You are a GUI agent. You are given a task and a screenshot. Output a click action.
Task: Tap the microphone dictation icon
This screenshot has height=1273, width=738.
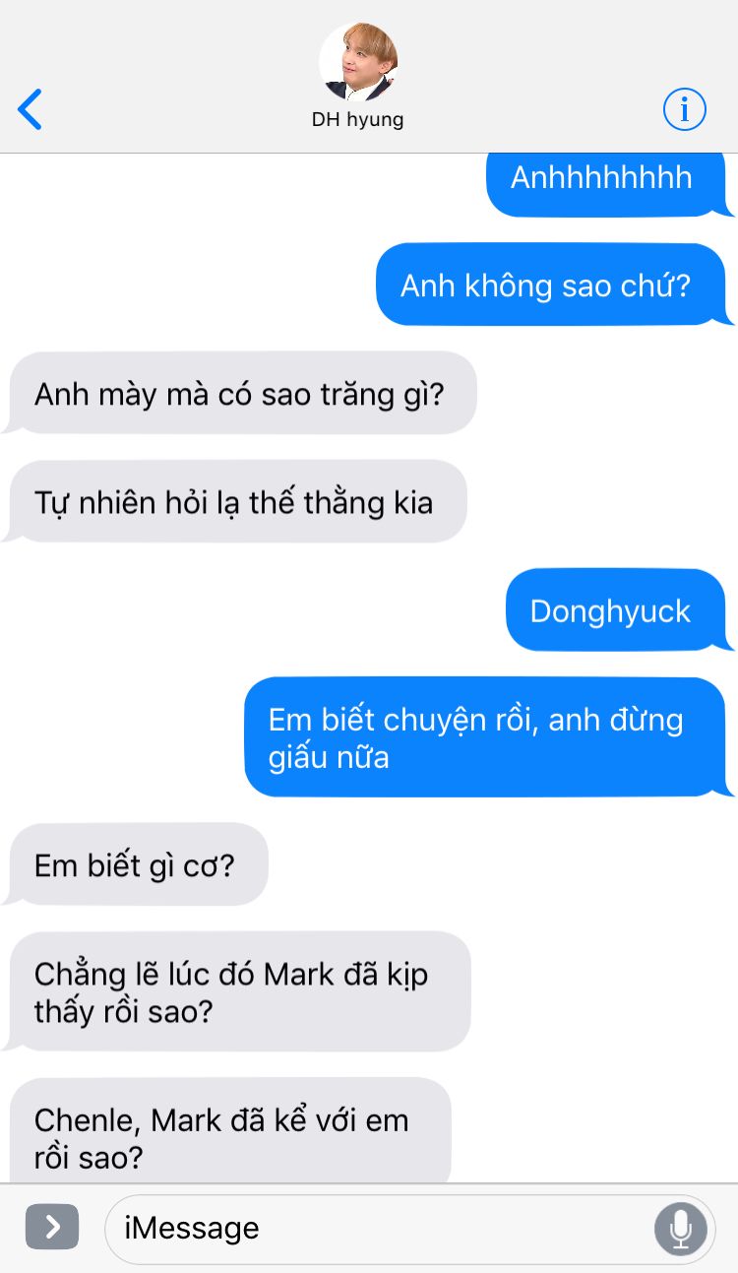(x=680, y=1228)
